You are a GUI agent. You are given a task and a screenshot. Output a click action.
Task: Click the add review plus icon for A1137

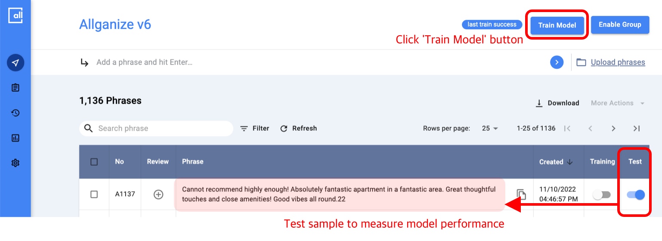[158, 195]
